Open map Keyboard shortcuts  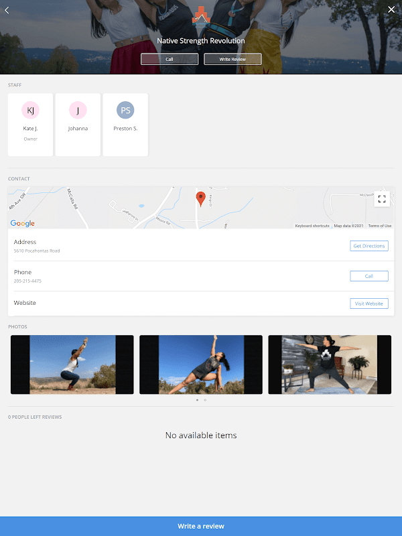pos(312,226)
